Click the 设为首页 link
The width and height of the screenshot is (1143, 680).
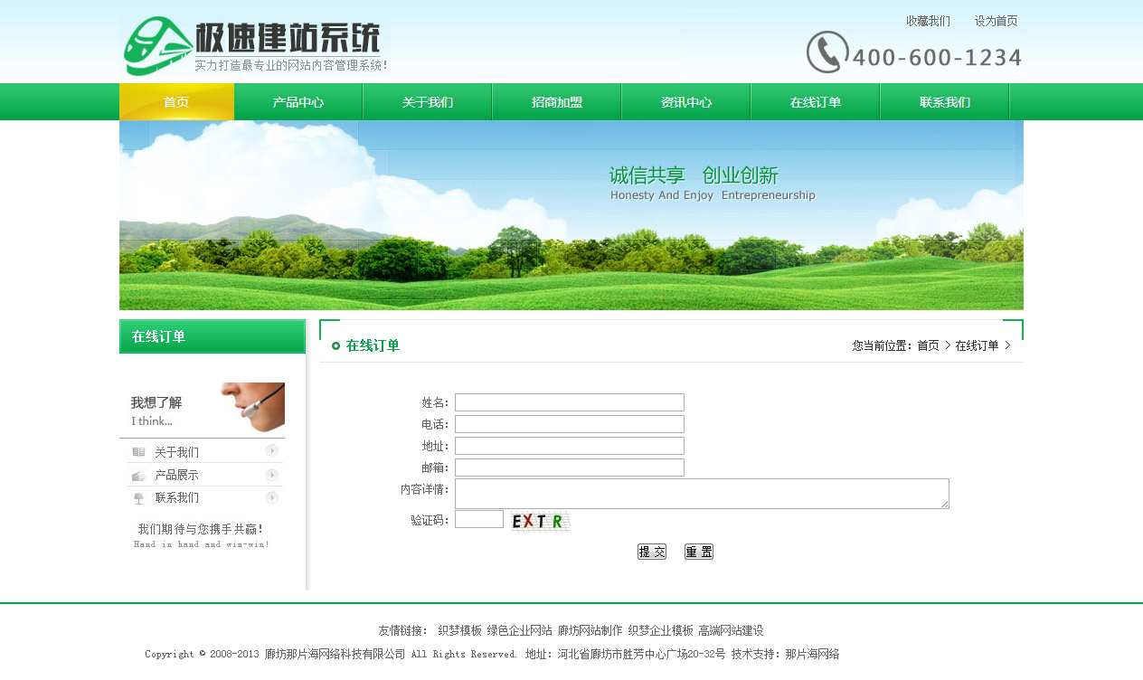pos(996,21)
